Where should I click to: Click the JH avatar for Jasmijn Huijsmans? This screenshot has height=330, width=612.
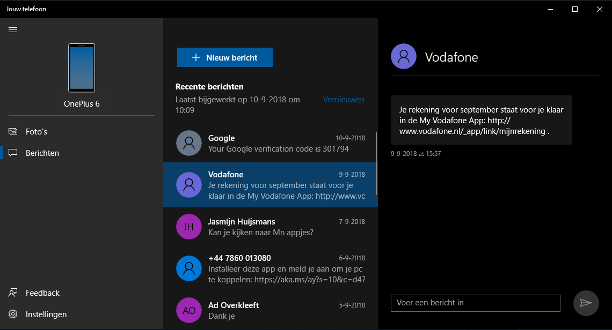pyautogui.click(x=189, y=227)
